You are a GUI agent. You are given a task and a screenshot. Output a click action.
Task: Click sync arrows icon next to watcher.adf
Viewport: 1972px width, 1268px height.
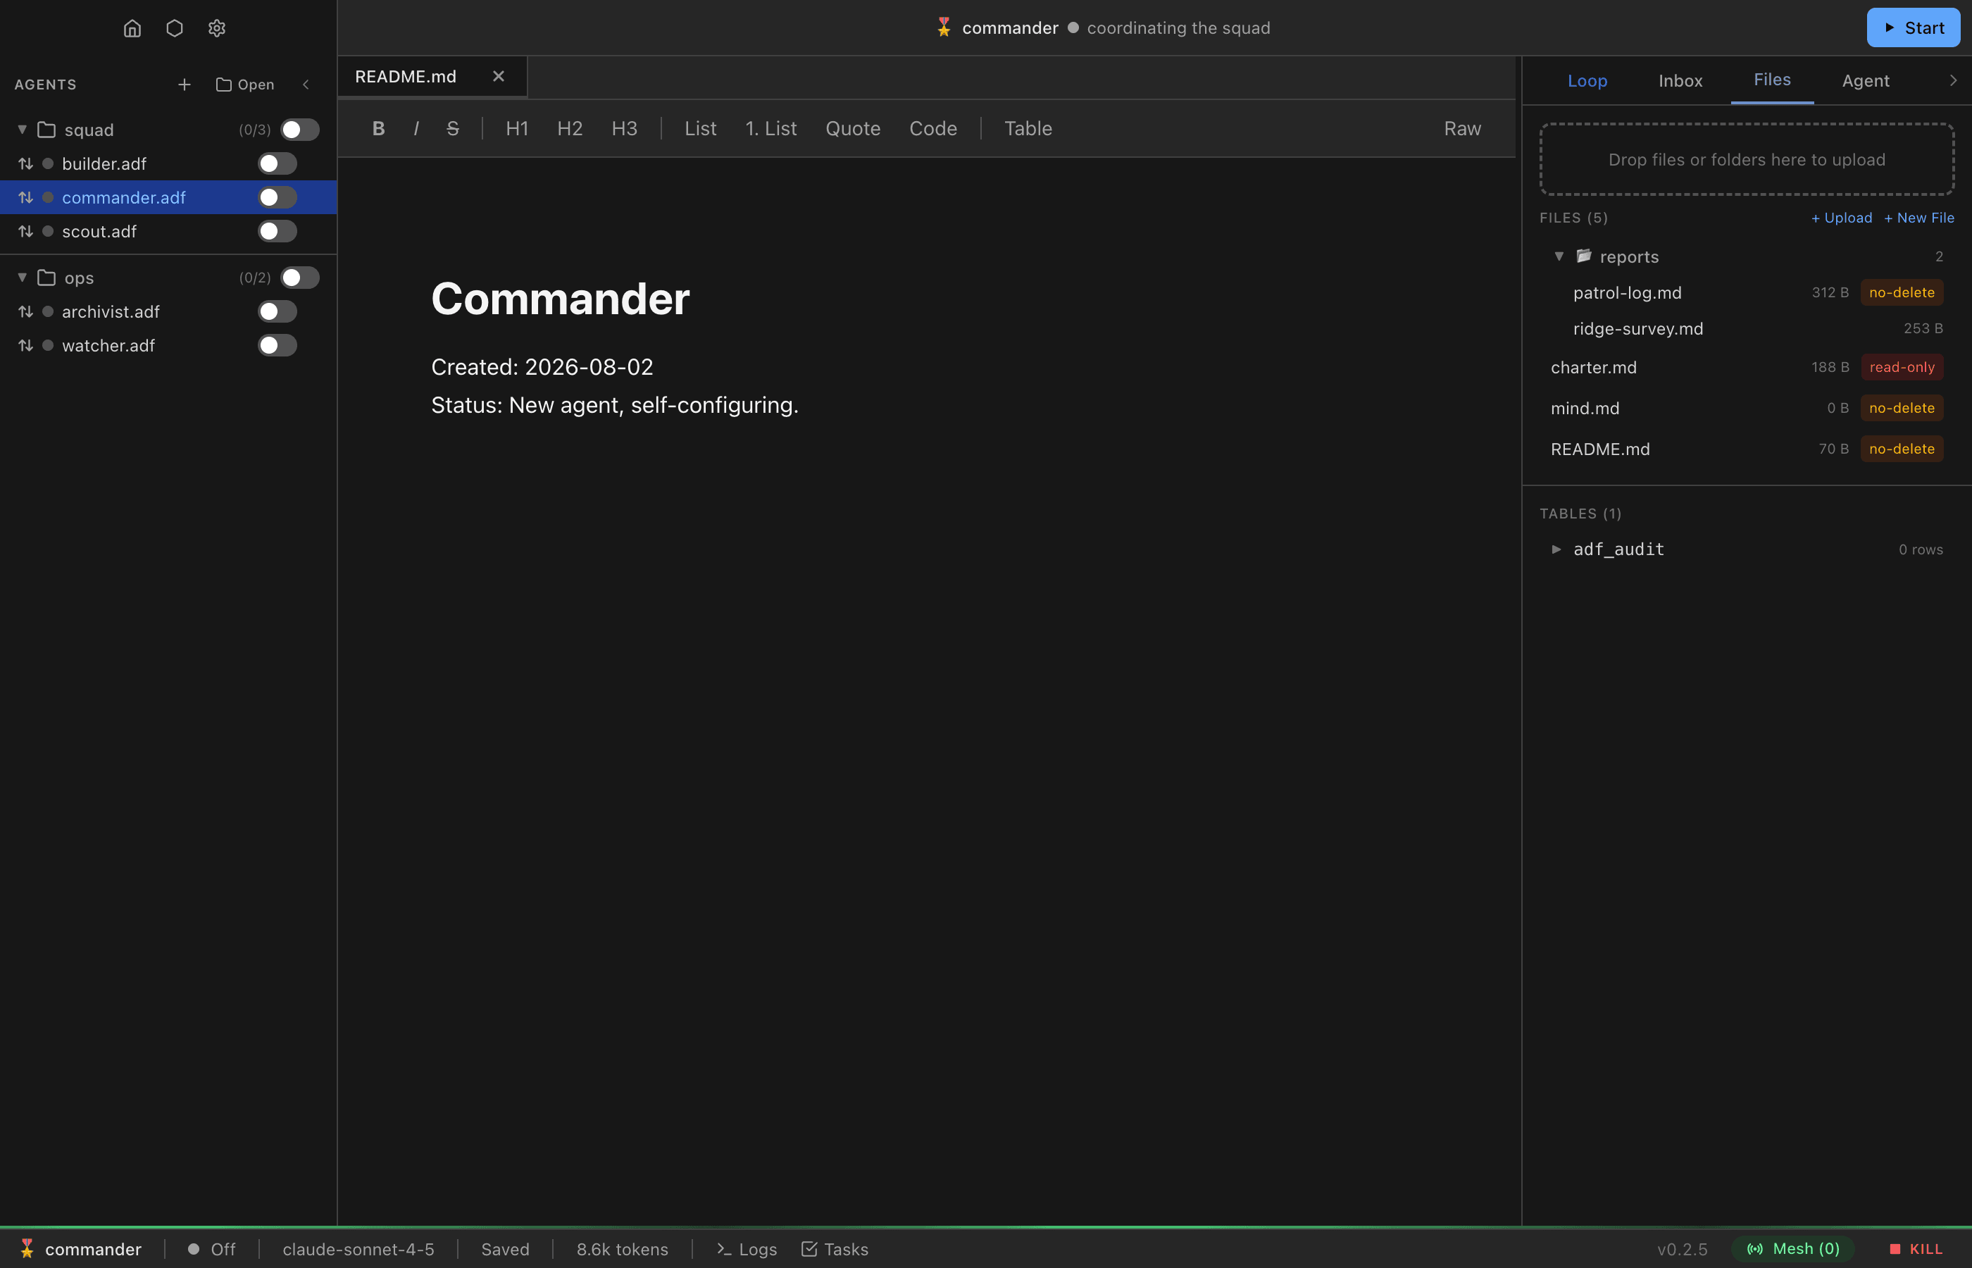coord(25,346)
